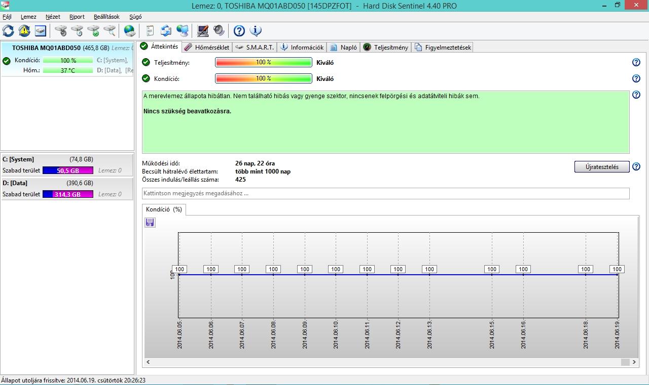The image size is (649, 385).
Task: Open the Lemez menu
Action: (x=28, y=17)
